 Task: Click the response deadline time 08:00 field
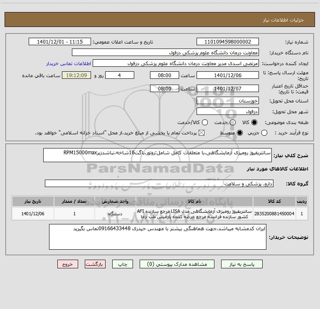[165, 75]
